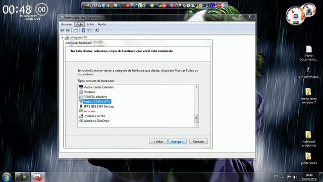Click the arlequina-PC computer icon
Screen dimensions: 323x182
click(67, 37)
